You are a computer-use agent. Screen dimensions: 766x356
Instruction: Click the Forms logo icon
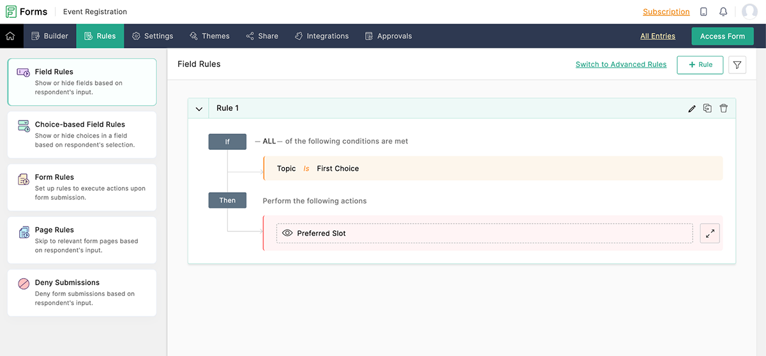(x=11, y=11)
